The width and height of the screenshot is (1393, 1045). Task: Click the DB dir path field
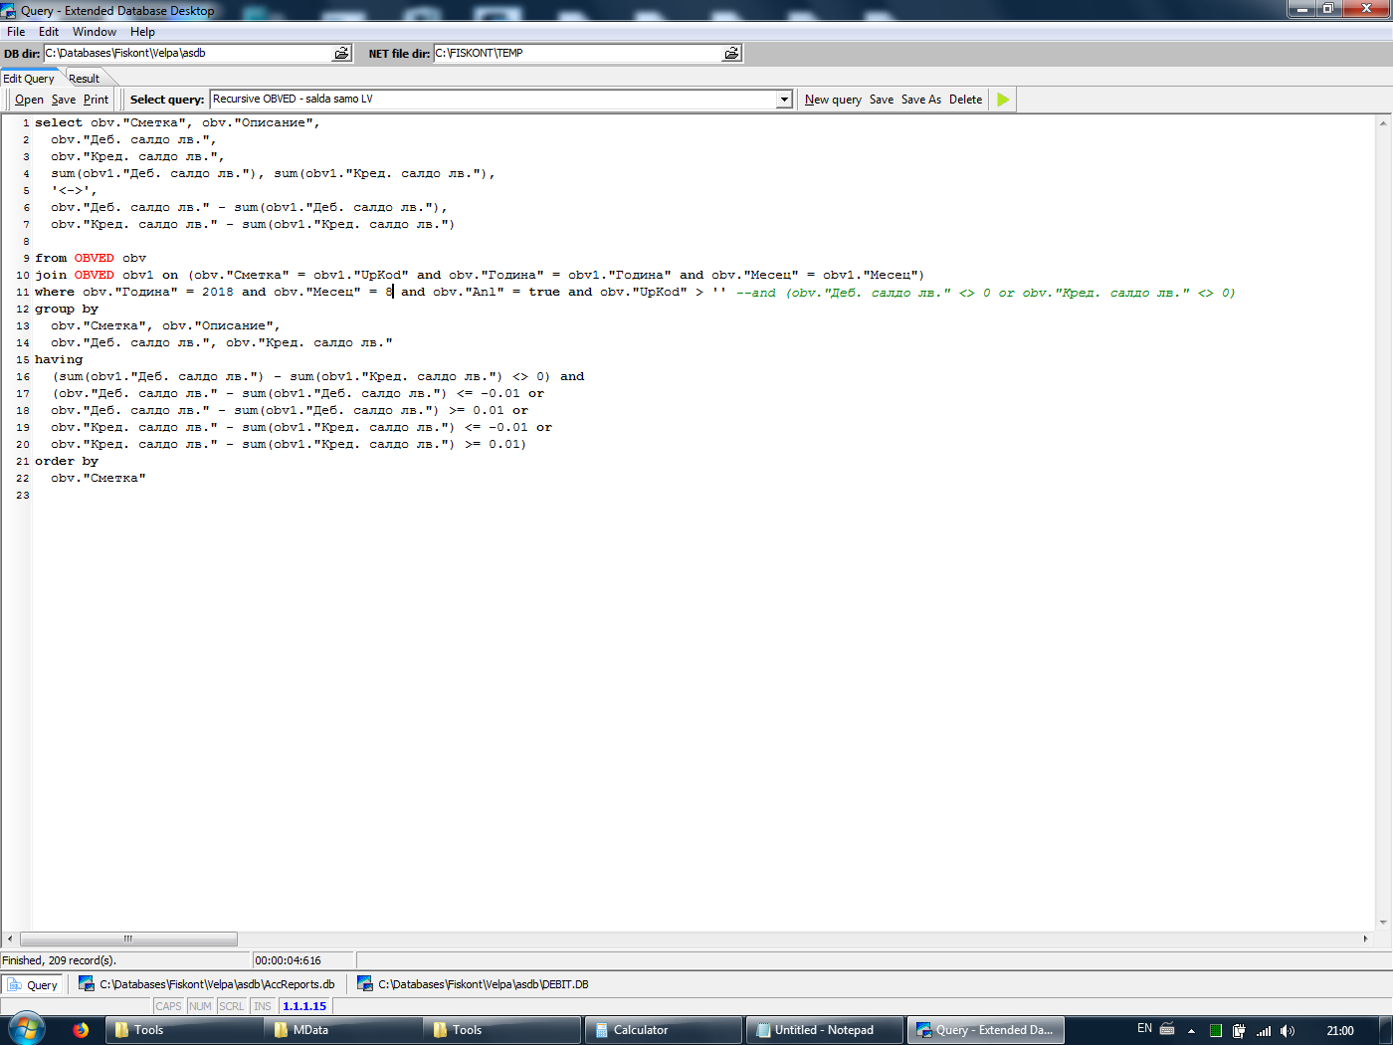click(188, 53)
